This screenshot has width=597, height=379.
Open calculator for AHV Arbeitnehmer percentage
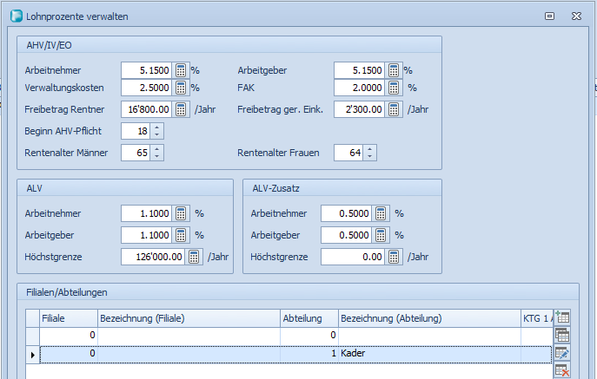pos(181,70)
